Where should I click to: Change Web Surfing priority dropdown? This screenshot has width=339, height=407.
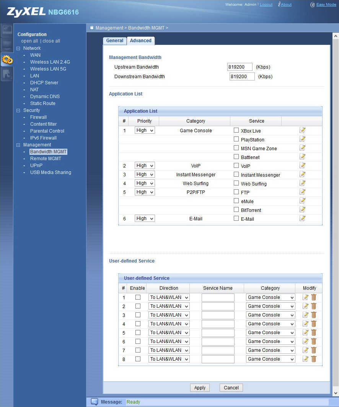coord(145,183)
